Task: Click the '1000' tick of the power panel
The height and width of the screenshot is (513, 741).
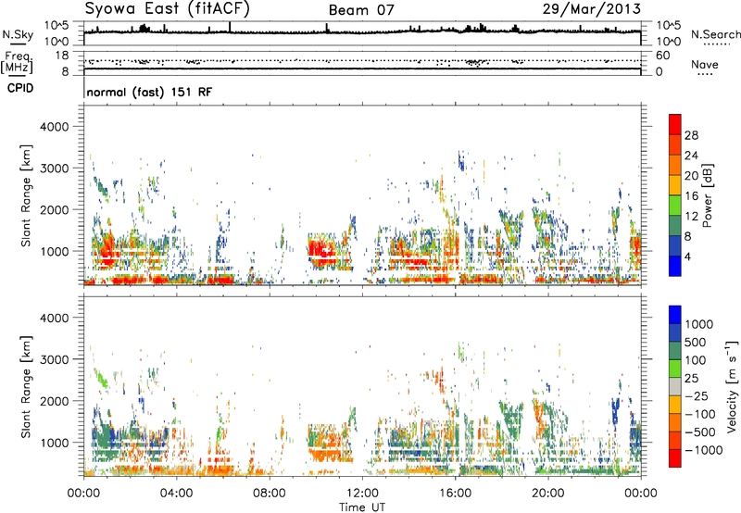Action: click(x=55, y=251)
